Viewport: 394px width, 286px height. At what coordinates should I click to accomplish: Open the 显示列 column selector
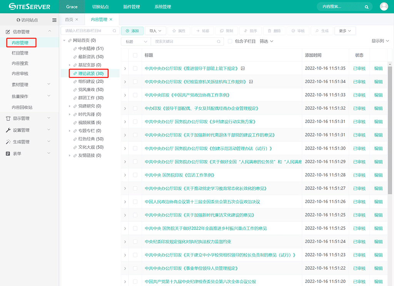click(380, 41)
